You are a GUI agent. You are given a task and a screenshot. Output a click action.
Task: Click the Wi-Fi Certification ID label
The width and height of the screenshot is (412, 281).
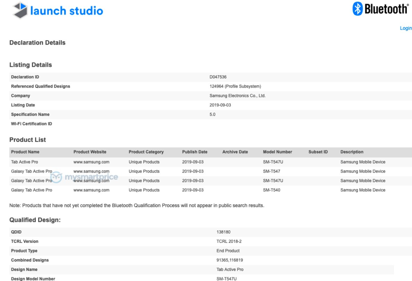click(x=31, y=124)
